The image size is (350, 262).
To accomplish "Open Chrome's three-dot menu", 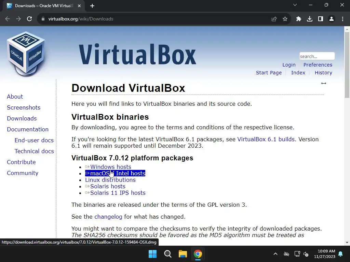I will tap(342, 19).
